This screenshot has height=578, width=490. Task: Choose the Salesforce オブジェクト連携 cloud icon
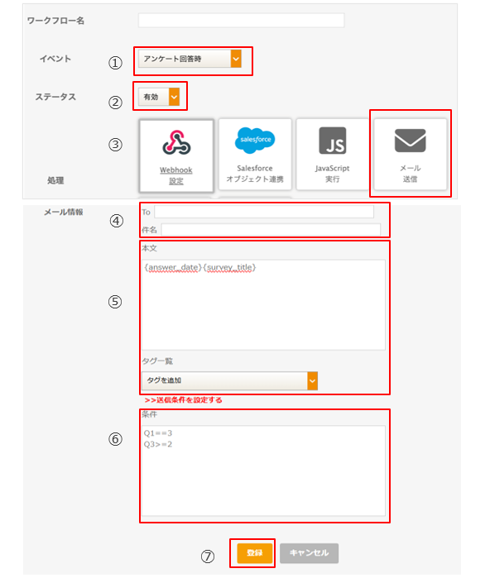(255, 140)
